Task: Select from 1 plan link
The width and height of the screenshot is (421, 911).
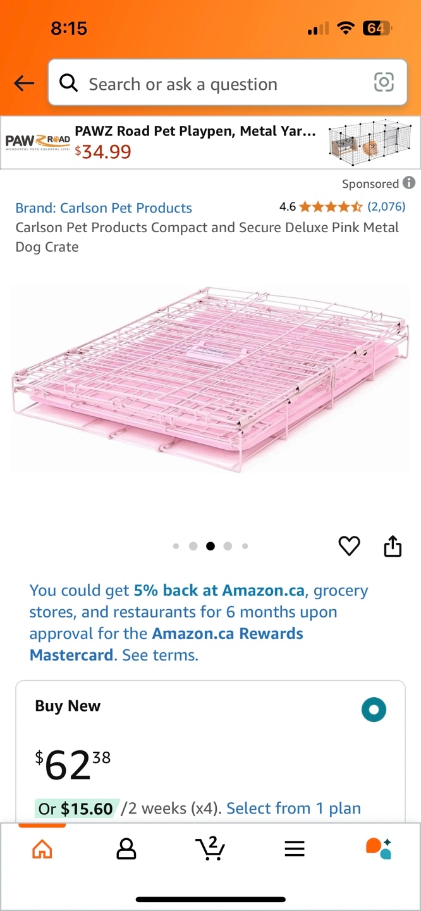Action: pyautogui.click(x=293, y=809)
